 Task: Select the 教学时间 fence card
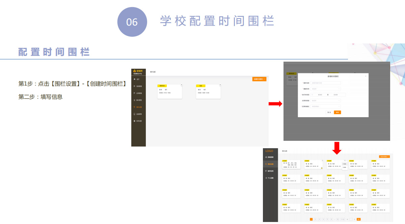[170, 91]
